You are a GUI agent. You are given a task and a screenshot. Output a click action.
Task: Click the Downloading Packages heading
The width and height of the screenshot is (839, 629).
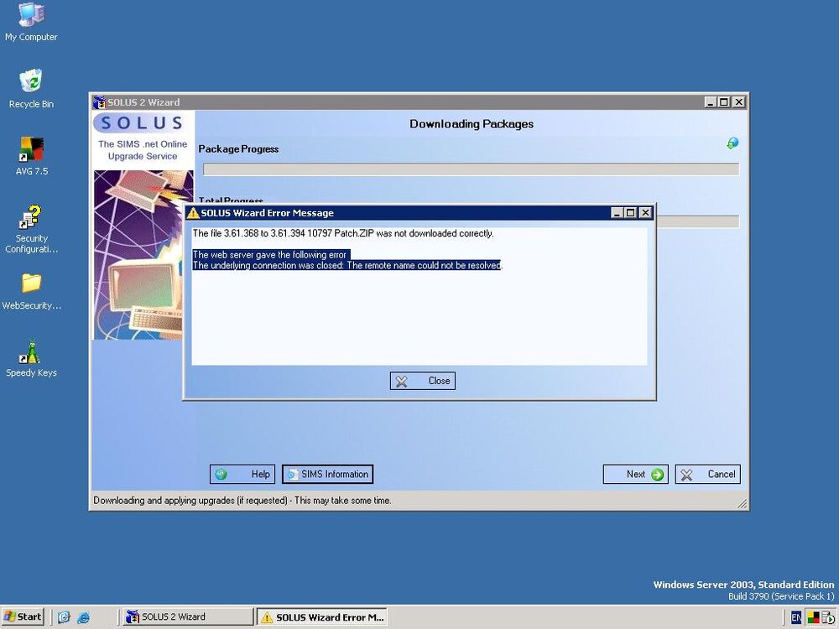pyautogui.click(x=472, y=123)
